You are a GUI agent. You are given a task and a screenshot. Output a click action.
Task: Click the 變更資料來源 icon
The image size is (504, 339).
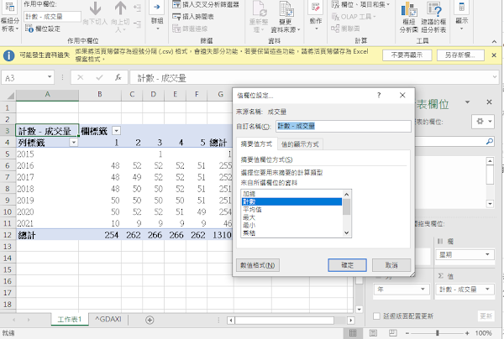click(286, 8)
